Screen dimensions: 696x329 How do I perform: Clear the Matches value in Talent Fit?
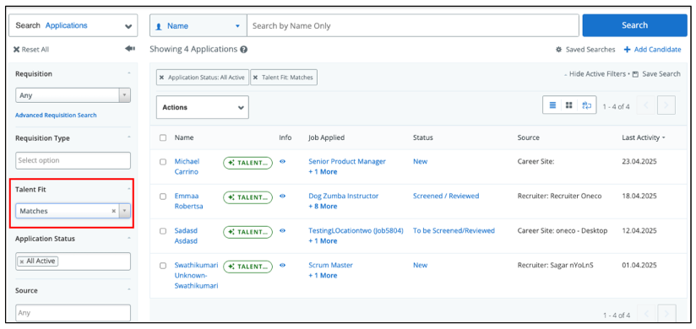pos(114,211)
